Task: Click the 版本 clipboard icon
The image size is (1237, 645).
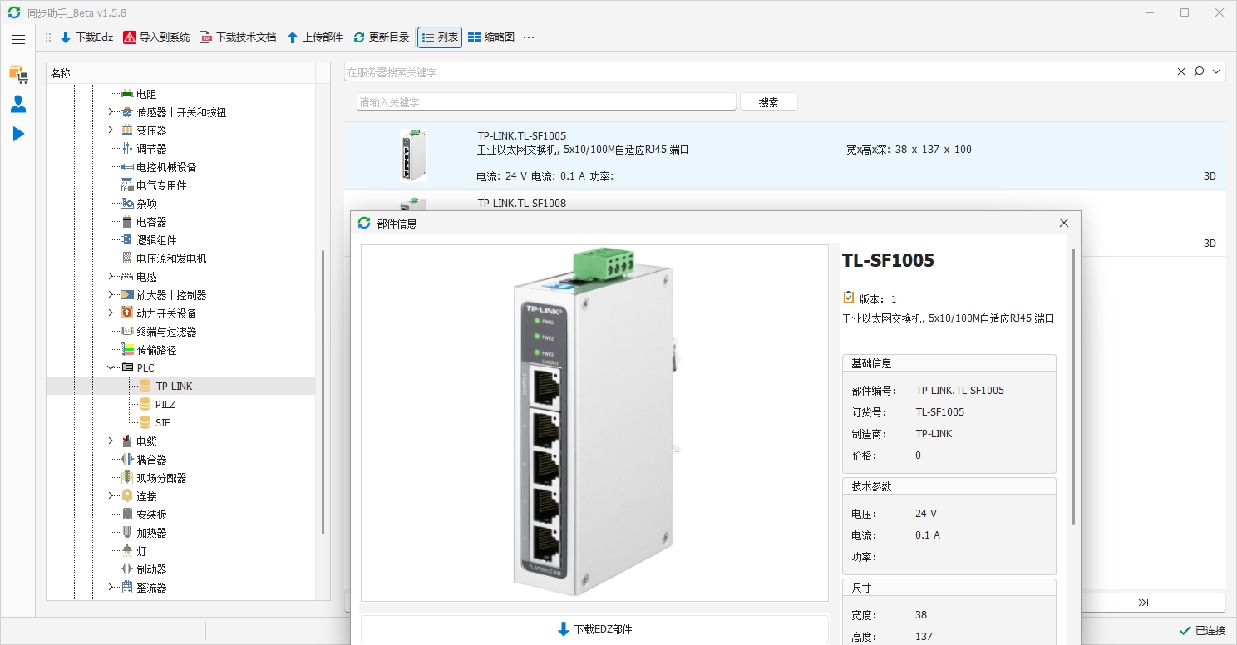Action: pyautogui.click(x=849, y=298)
